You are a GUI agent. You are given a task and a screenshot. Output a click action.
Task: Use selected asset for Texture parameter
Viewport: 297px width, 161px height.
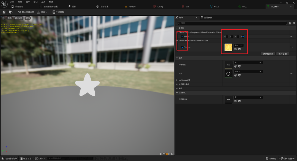(236, 49)
